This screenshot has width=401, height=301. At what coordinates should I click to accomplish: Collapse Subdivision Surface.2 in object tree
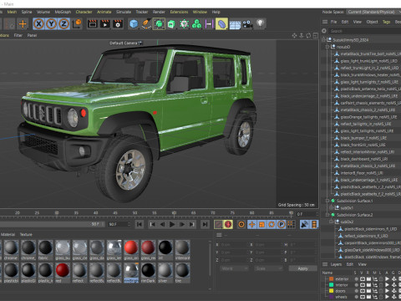pyautogui.click(x=327, y=215)
